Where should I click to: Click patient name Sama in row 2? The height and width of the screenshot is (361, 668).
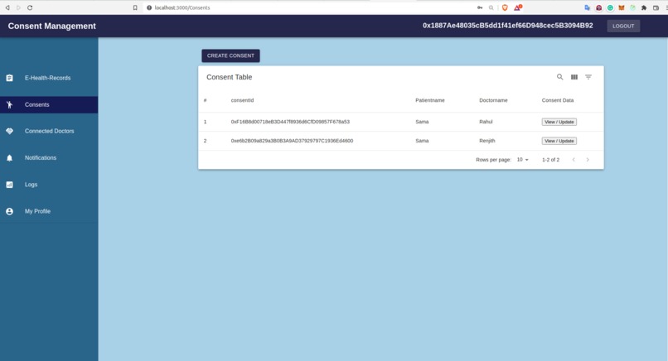coord(422,141)
